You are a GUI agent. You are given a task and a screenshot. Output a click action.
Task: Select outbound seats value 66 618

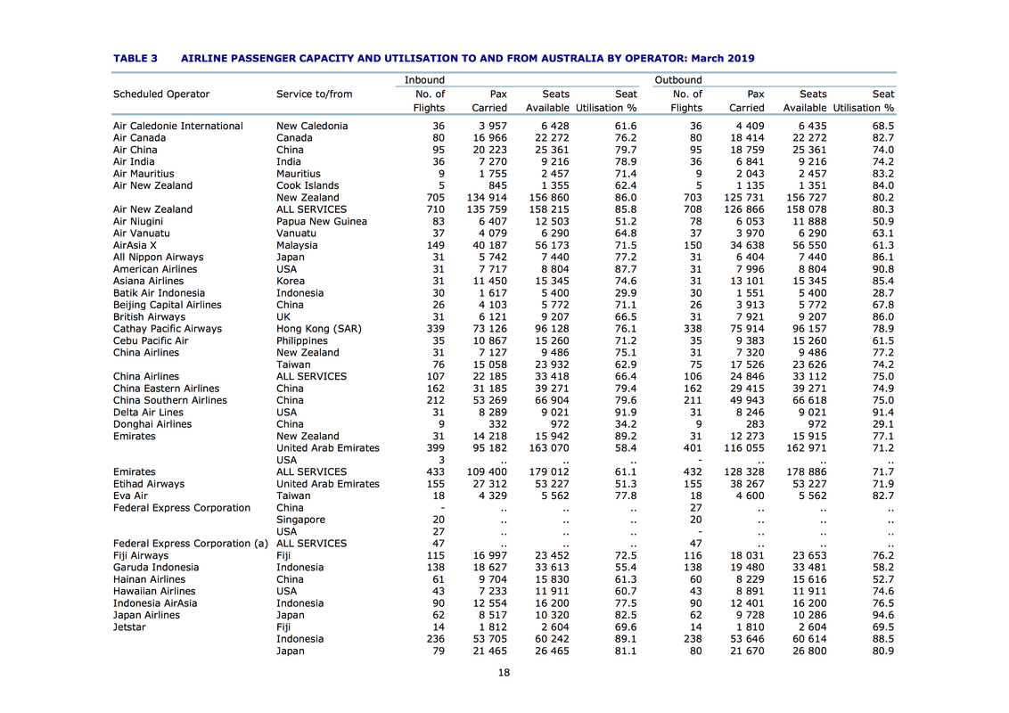point(809,400)
